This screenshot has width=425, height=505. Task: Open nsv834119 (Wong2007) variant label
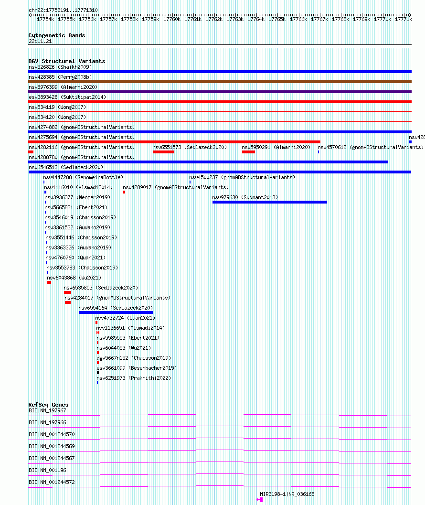[57, 107]
